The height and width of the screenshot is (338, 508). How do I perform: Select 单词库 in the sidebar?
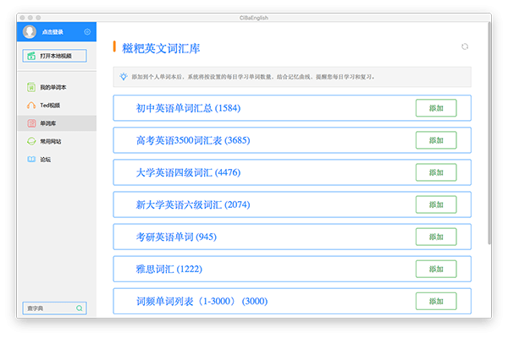tap(57, 123)
